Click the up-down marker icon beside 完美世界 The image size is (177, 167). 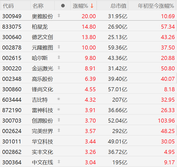[x=59, y=130]
